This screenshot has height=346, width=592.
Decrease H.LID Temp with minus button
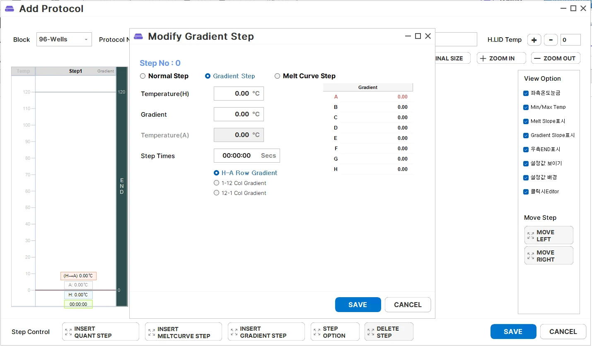tap(551, 40)
